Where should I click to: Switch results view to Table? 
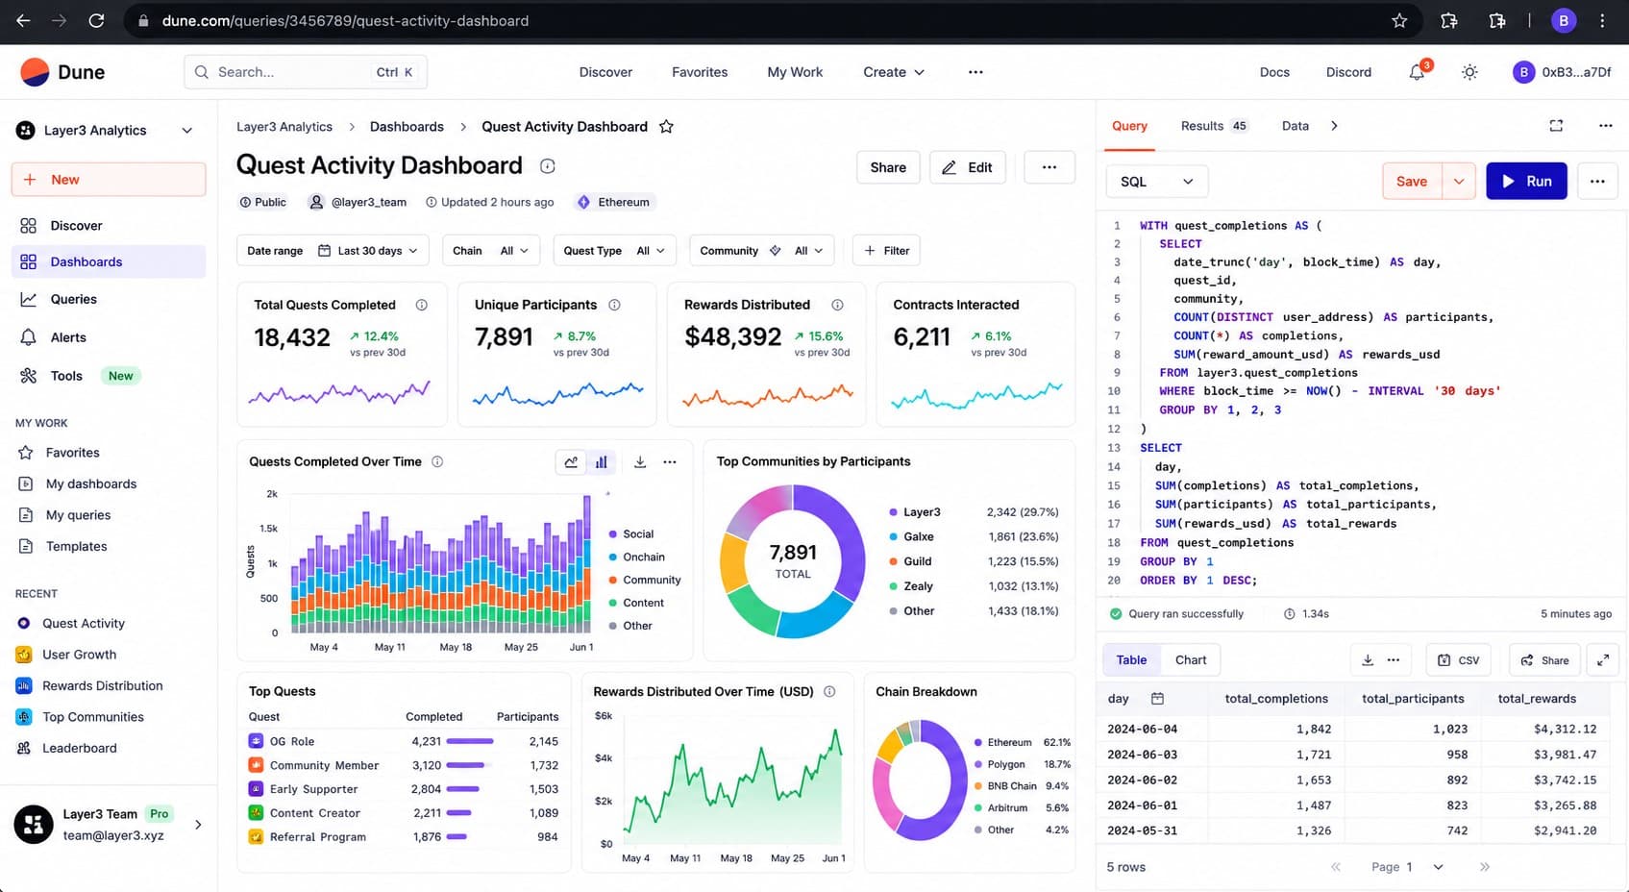tap(1131, 660)
